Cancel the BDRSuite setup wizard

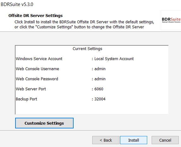coord(165,140)
